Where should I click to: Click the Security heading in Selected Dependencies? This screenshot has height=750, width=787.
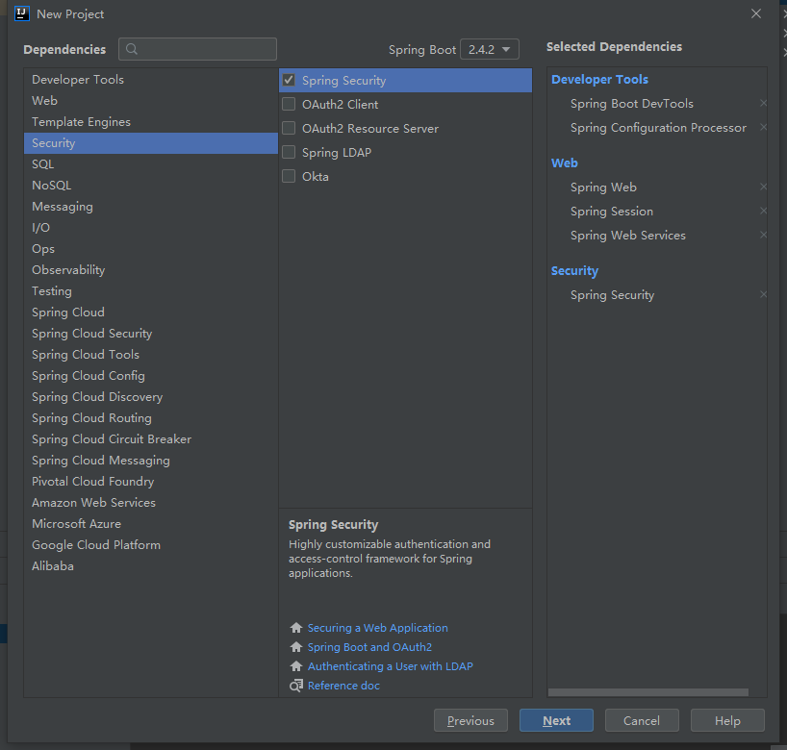click(x=574, y=271)
